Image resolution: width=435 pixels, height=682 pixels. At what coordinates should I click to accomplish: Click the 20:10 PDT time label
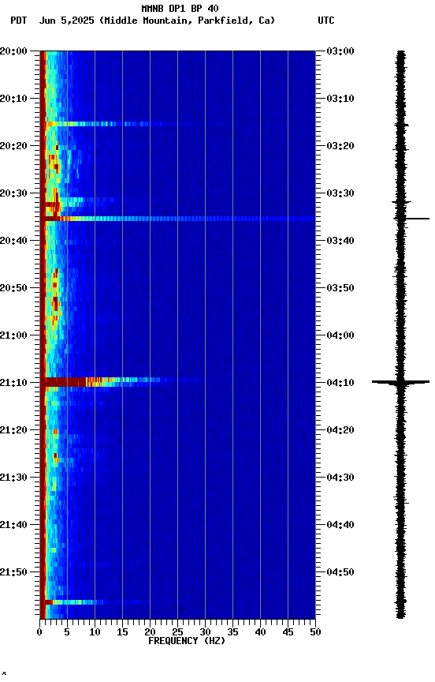coord(13,99)
